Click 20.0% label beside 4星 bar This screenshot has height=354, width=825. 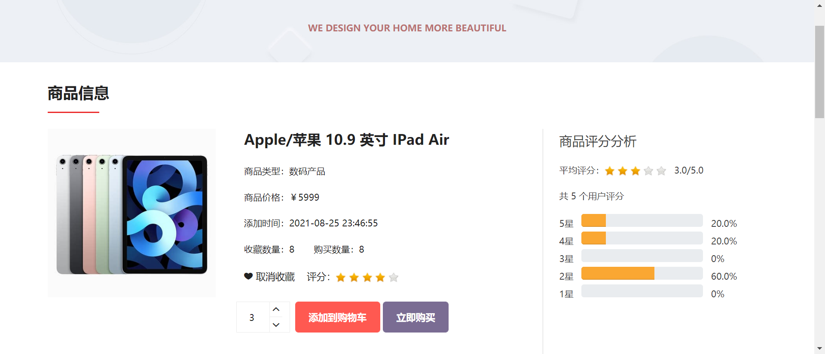[x=724, y=241]
